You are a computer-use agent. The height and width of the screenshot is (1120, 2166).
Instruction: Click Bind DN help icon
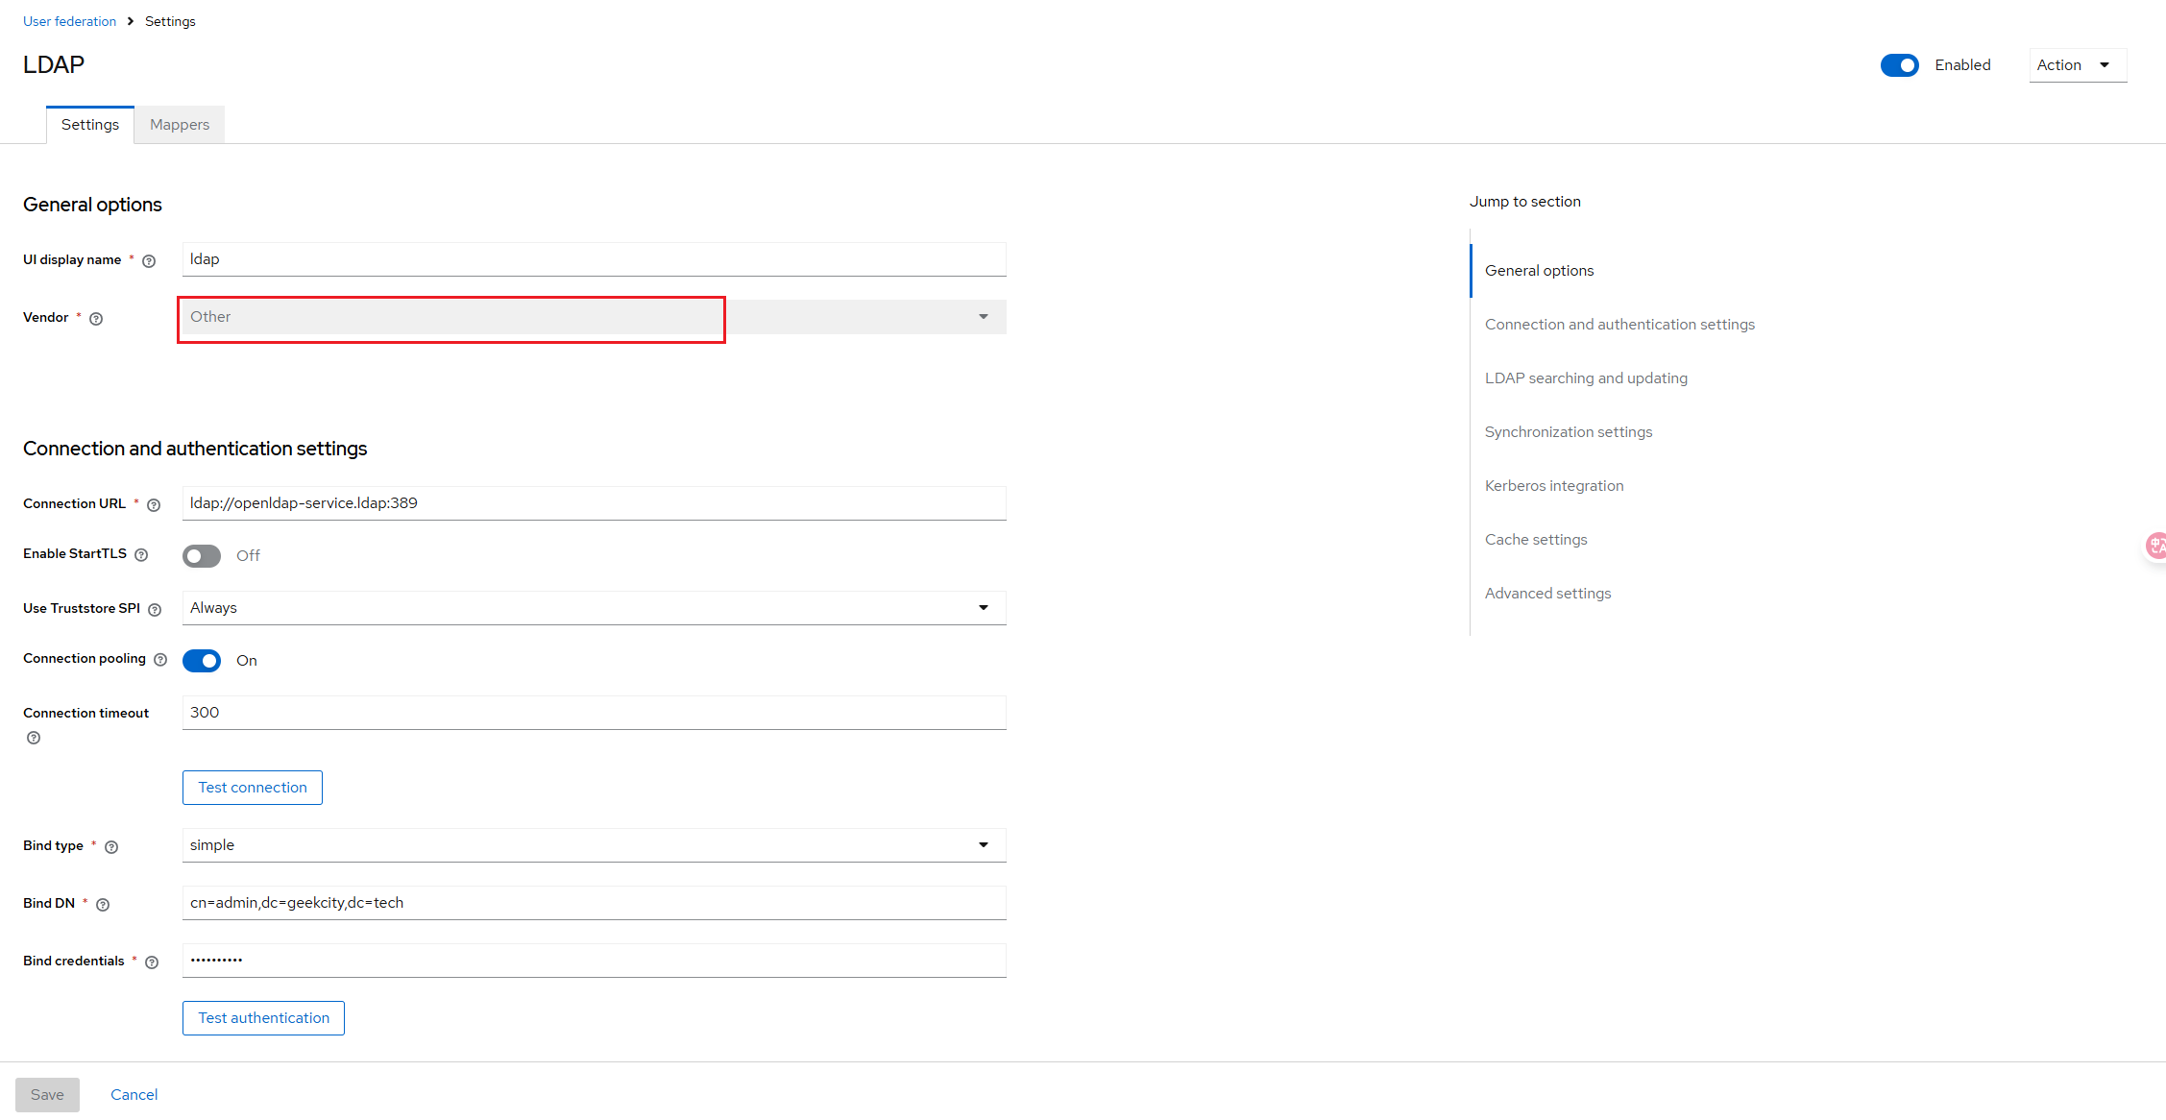click(x=103, y=905)
